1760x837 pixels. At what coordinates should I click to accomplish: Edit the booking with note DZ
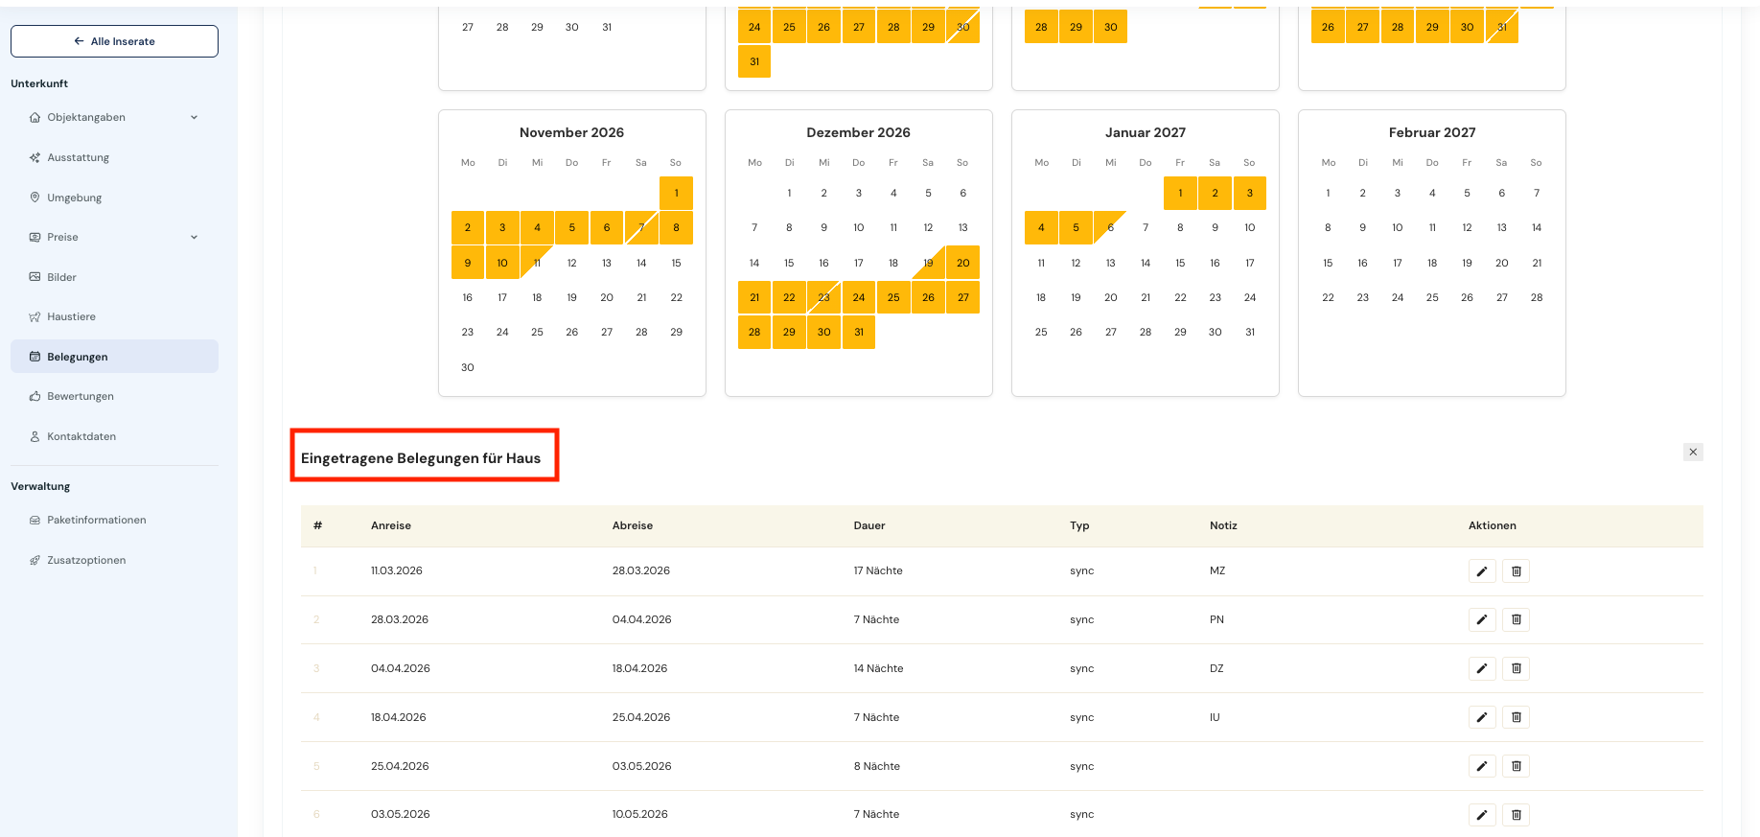point(1481,669)
